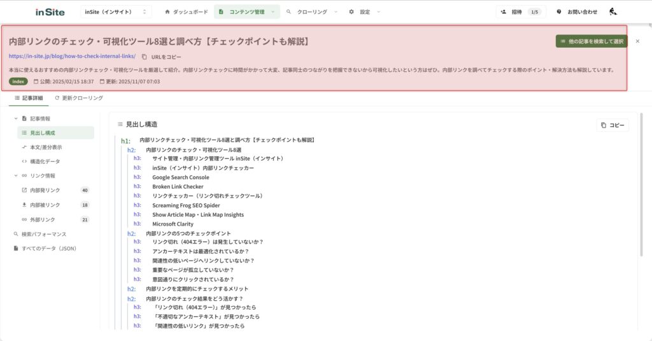
Task: Select h3 heading Microsoft Clarity
Action: (173, 224)
